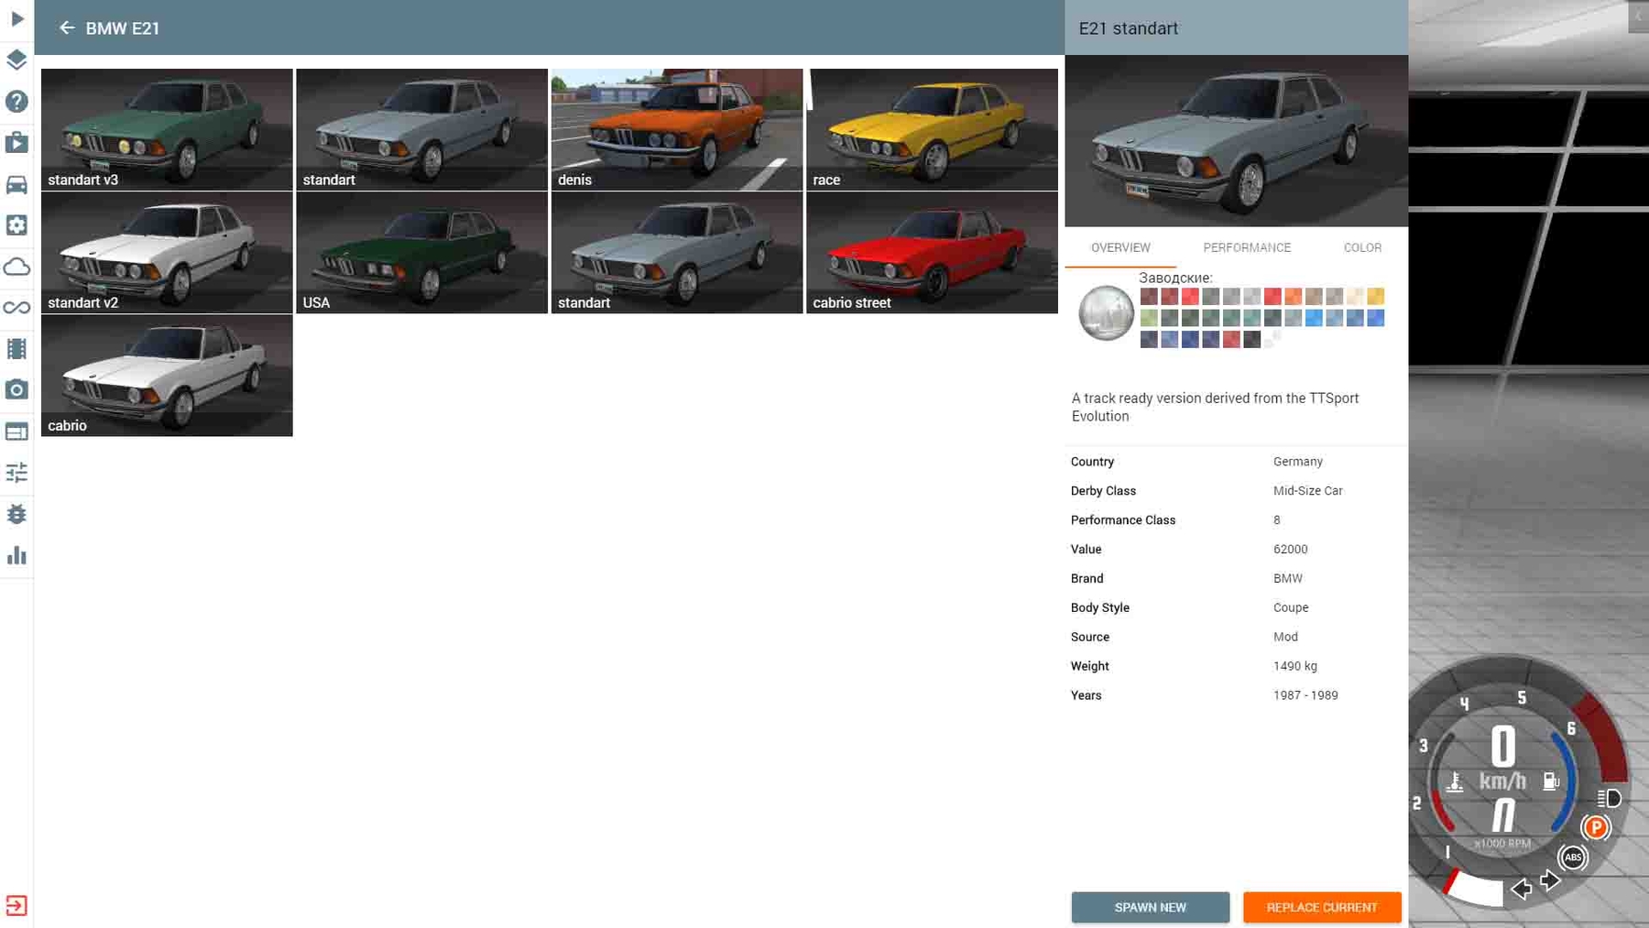
Task: Open Photo Mode camera icon
Action: [x=16, y=390]
